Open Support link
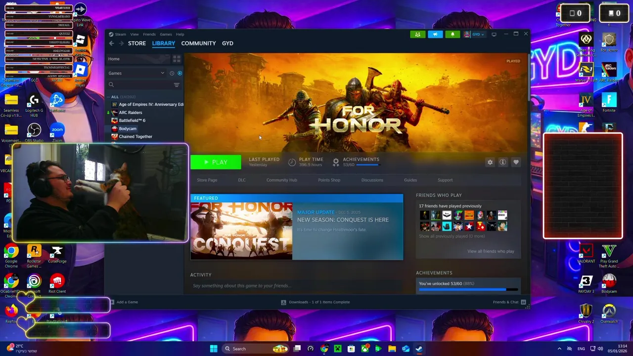This screenshot has height=356, width=633. [x=445, y=180]
